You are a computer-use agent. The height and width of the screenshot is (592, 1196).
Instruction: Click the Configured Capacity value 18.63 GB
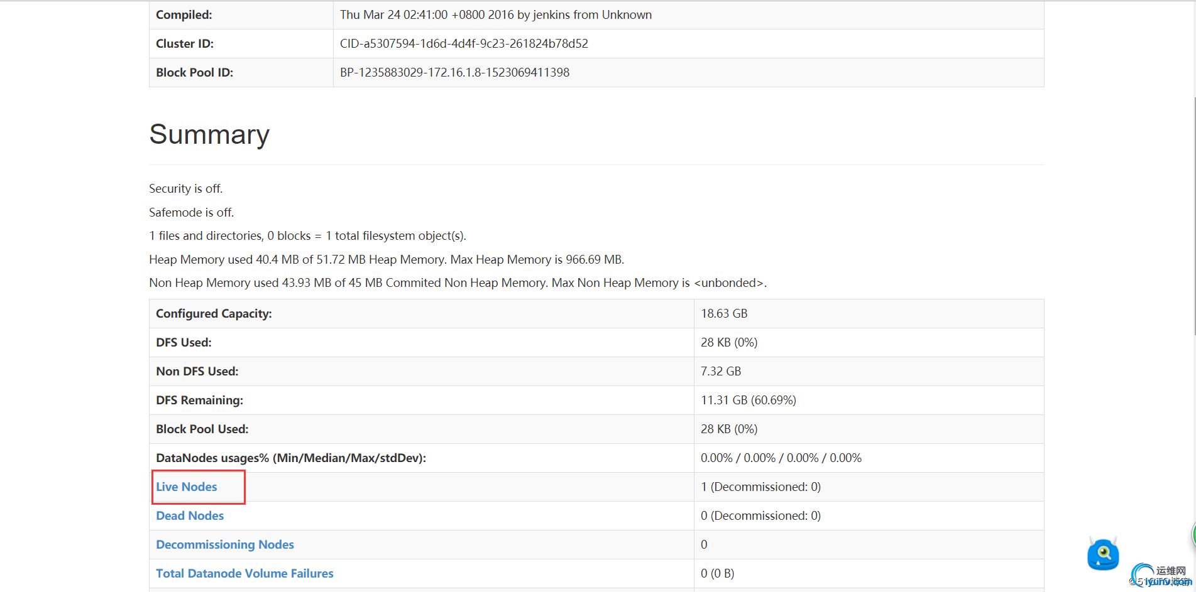click(724, 313)
